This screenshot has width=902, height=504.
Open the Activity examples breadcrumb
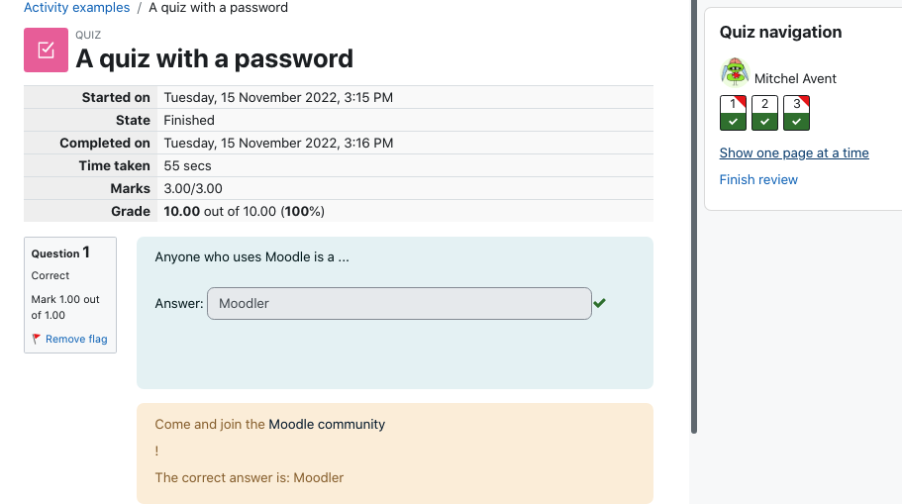76,8
